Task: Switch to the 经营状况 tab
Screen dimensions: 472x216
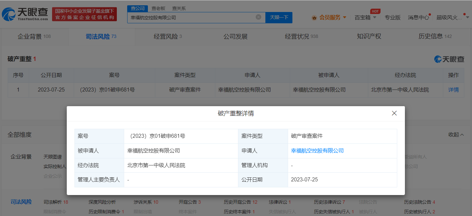Action: (x=302, y=37)
